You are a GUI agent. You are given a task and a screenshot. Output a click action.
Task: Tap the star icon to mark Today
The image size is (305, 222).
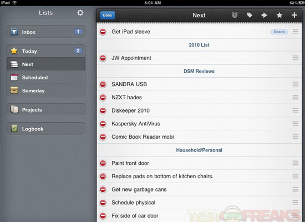(279, 15)
